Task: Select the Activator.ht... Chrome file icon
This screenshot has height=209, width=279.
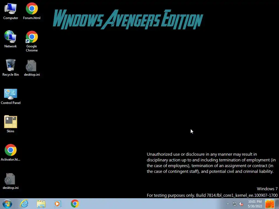Action: coord(11,152)
